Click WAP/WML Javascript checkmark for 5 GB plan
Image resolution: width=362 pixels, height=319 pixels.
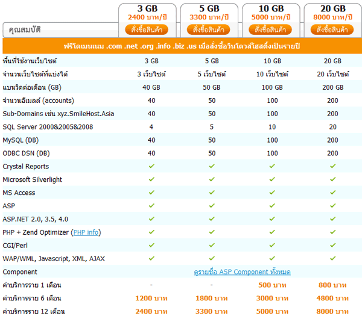tap(212, 258)
